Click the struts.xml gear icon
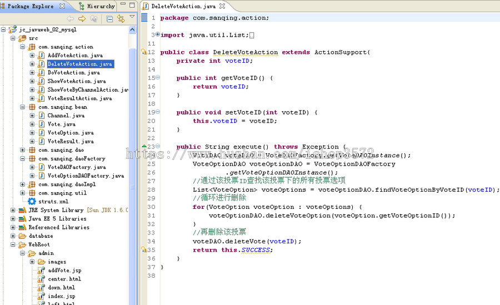 (32, 202)
